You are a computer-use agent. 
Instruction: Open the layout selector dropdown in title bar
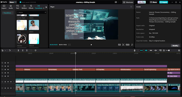[116, 2]
